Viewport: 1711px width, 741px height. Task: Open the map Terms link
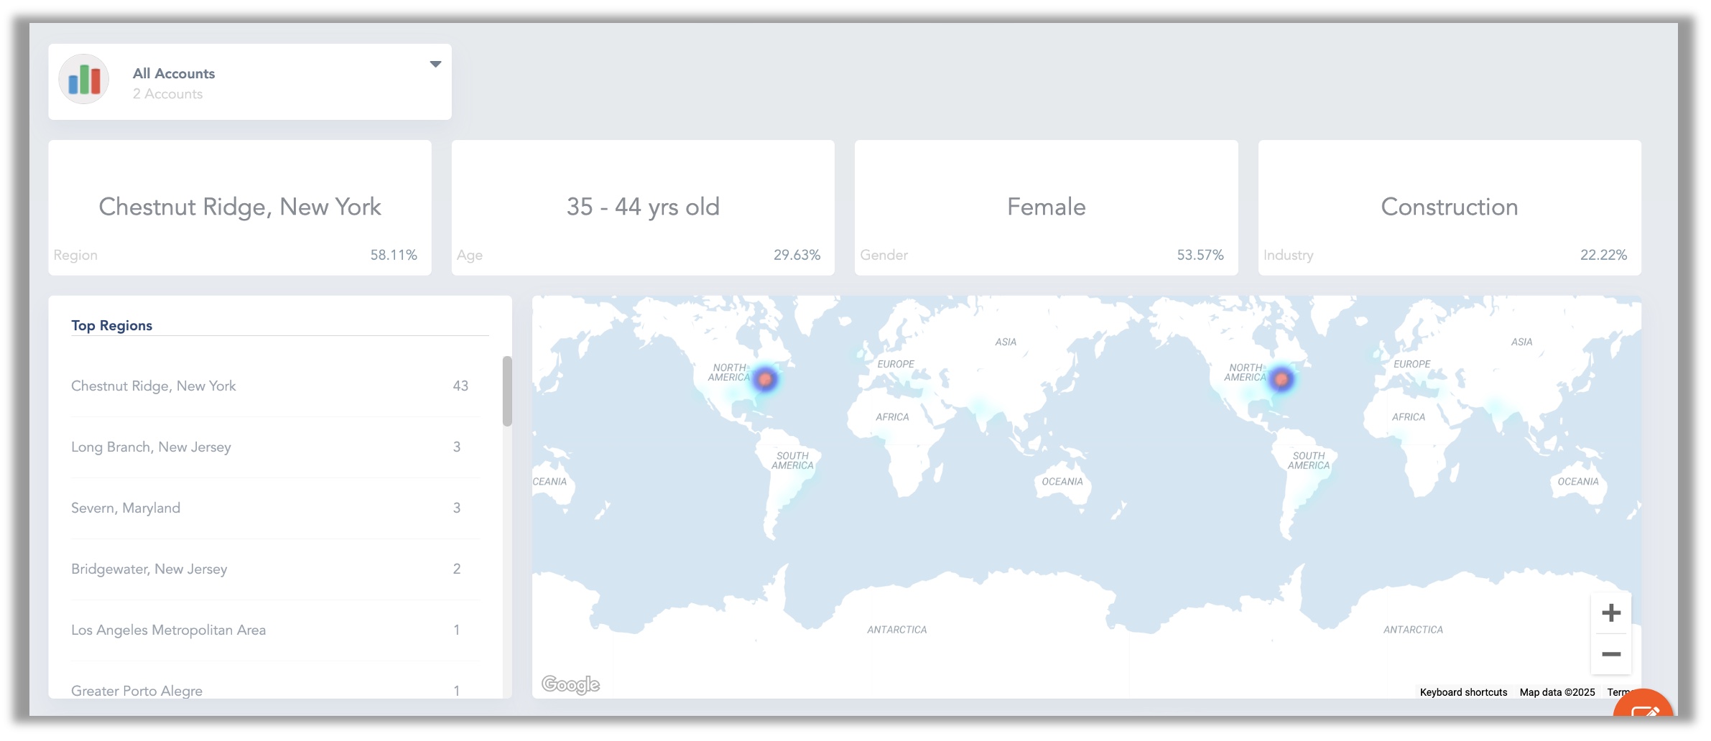point(1618,692)
